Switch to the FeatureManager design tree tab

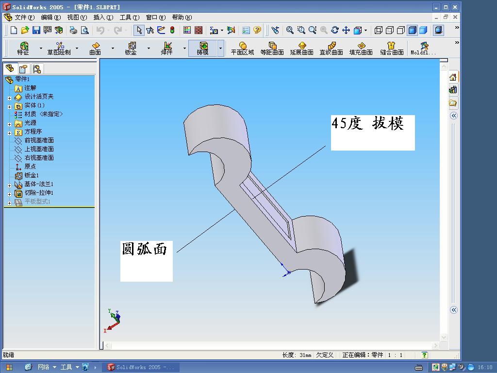click(x=10, y=68)
